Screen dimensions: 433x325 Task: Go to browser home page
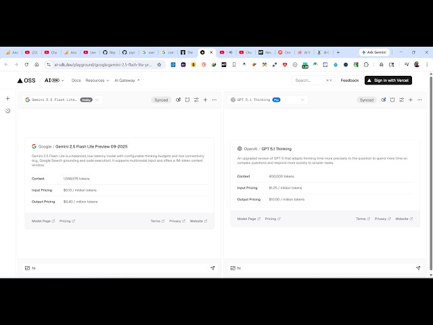pyautogui.click(x=37, y=65)
